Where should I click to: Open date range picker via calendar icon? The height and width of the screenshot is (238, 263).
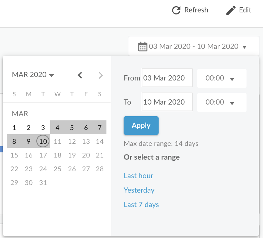[142, 46]
